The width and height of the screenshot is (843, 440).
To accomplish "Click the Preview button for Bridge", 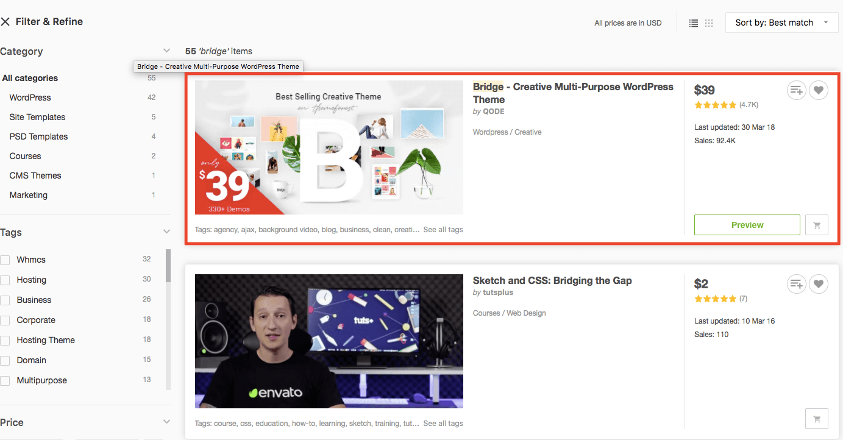I will click(x=747, y=225).
